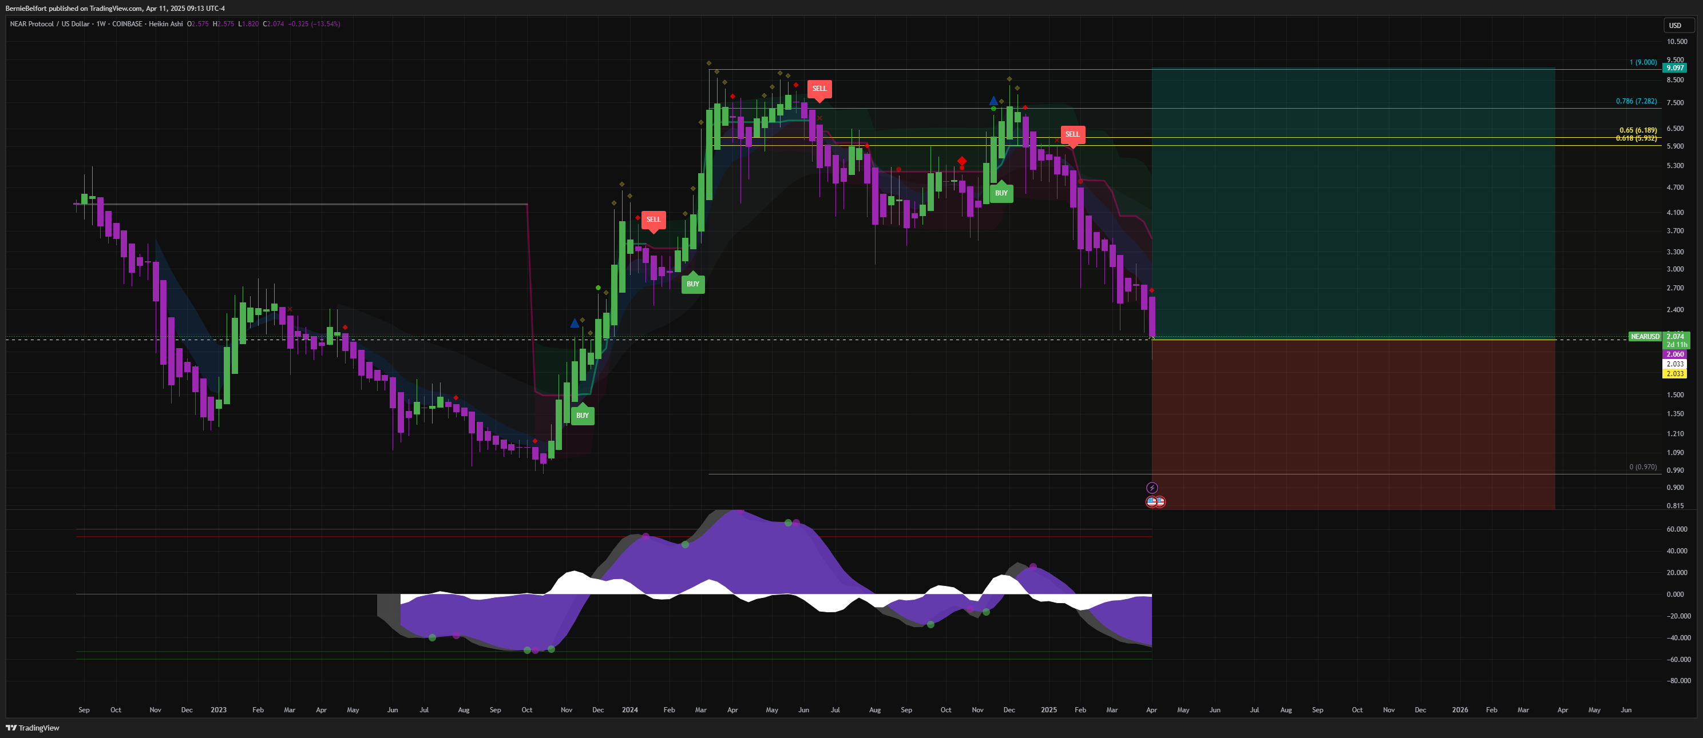Select the green profit zone of the long position
Screen dimensions: 1703x738
1353,204
